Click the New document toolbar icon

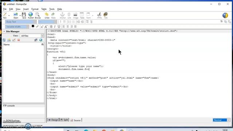pos(5,15)
